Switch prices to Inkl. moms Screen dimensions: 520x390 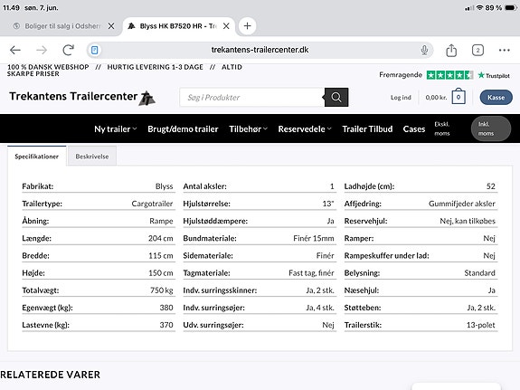tap(491, 128)
